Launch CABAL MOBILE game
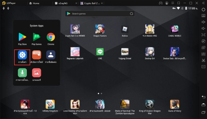This screenshot has height=119, width=207. 175,29
